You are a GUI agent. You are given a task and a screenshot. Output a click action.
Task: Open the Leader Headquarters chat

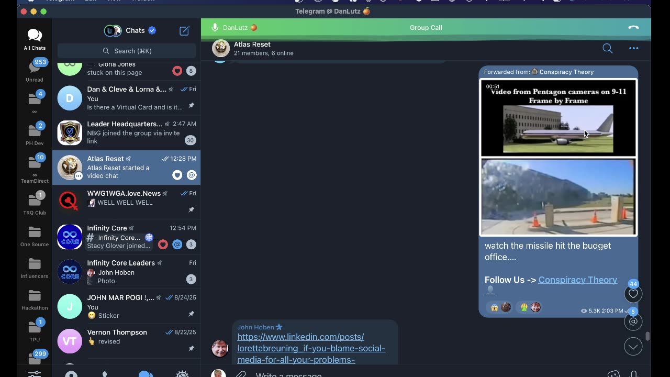tap(126, 132)
